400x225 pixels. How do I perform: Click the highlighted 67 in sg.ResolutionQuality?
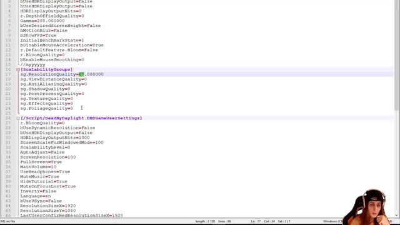coord(81,74)
